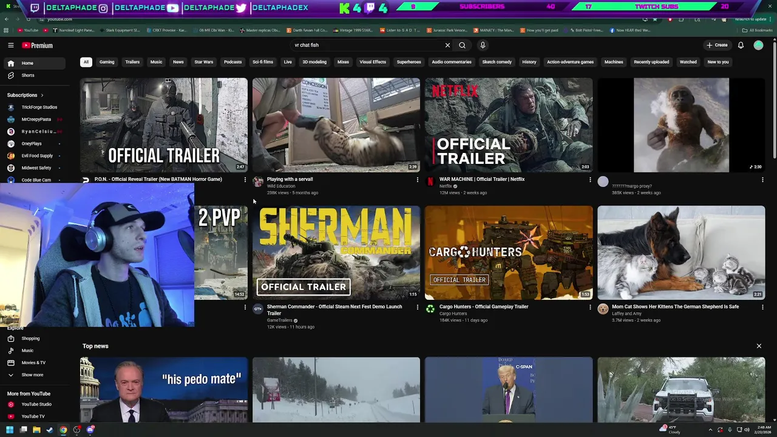The width and height of the screenshot is (777, 437).
Task: Select the New to you chip
Action: coord(718,62)
